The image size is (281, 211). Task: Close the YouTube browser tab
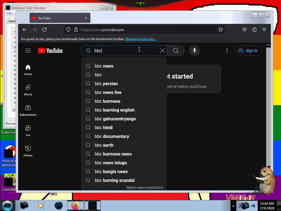[86, 18]
